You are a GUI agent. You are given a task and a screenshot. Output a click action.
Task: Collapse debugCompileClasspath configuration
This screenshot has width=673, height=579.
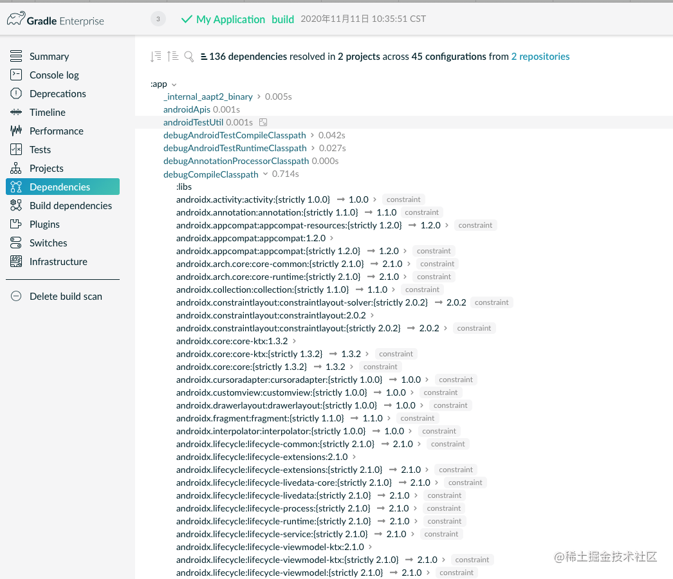265,174
